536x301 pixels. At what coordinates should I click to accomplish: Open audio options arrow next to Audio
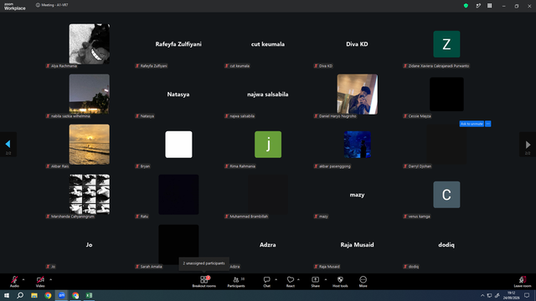[23, 279]
